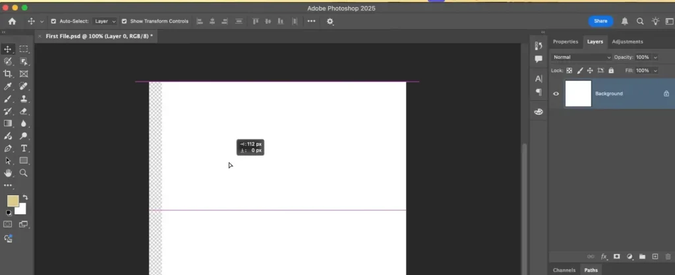
Task: Select the Clone Stamp tool
Action: [24, 98]
